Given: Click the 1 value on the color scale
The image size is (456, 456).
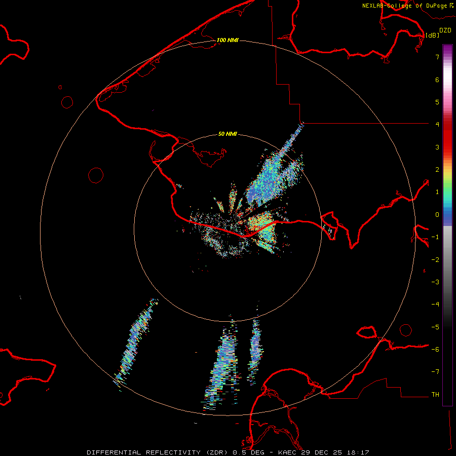Looking at the screenshot, I should point(437,192).
